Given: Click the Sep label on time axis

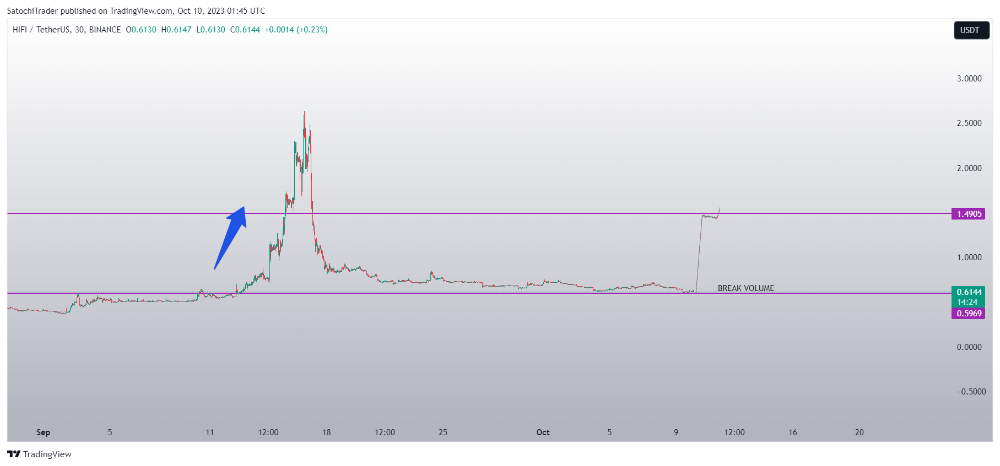Looking at the screenshot, I should click(43, 432).
